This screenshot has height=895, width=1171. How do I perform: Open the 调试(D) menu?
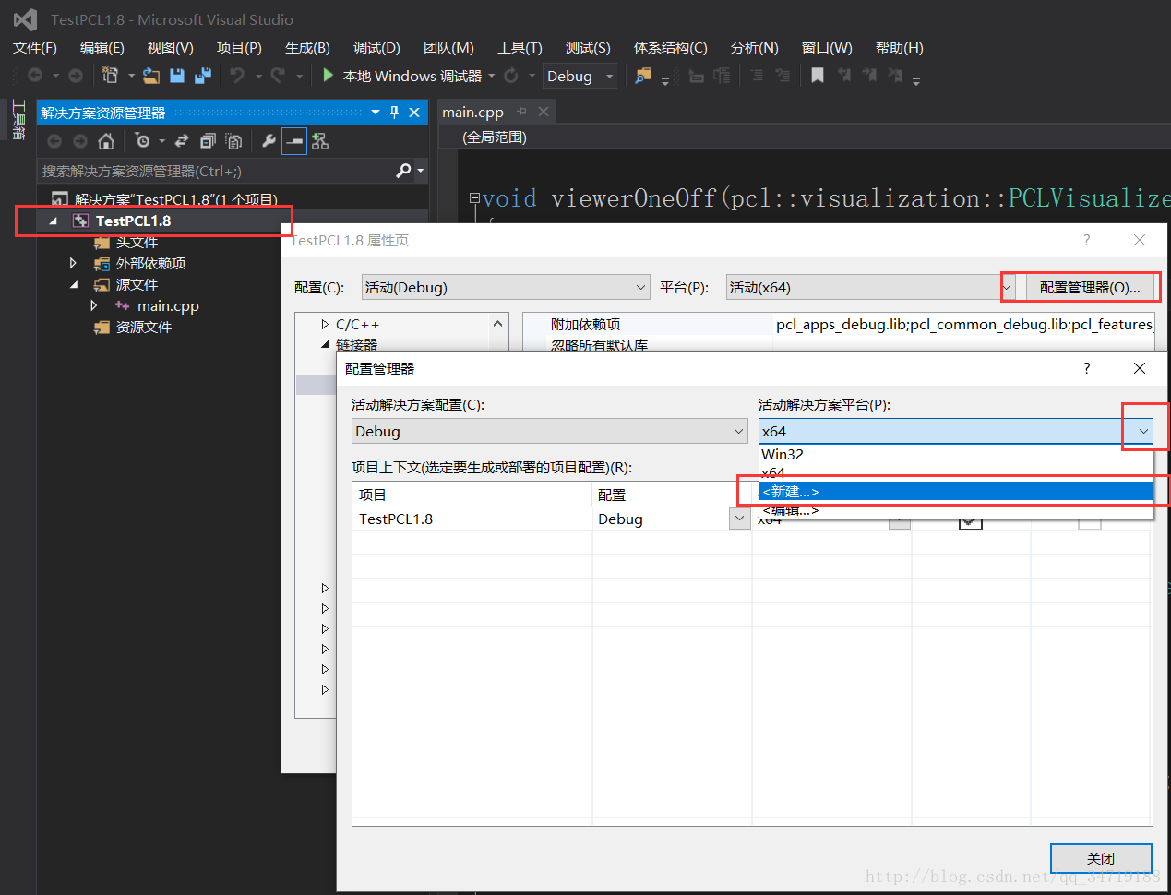(x=376, y=47)
